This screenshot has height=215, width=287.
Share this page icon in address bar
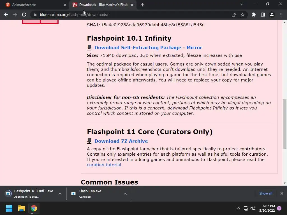pos(234,15)
